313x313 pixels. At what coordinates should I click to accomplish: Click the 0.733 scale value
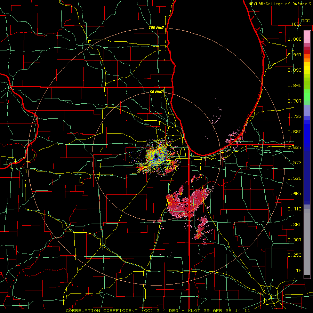click(x=295, y=117)
